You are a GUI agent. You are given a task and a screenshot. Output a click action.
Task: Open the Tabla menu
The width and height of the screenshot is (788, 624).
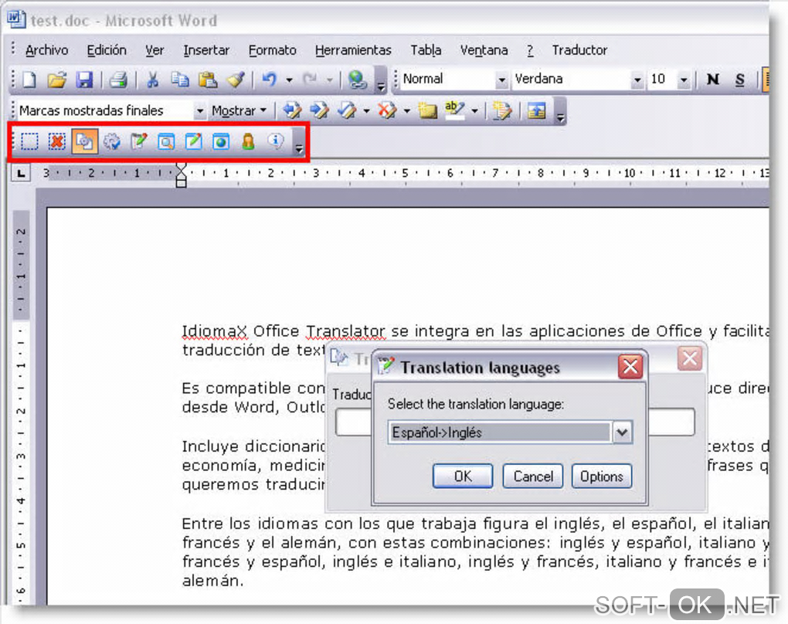click(426, 50)
